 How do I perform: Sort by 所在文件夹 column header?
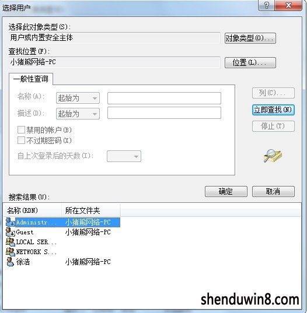[91, 210]
